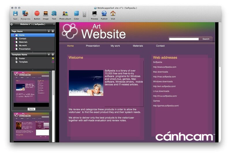Viewport: 231px width, 156px height.
Task: Open the Color tool
Action: (76, 13)
